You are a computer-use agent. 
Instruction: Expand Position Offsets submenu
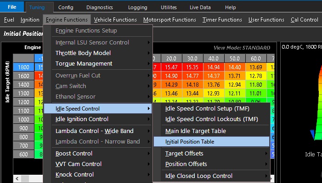pyautogui.click(x=211, y=164)
